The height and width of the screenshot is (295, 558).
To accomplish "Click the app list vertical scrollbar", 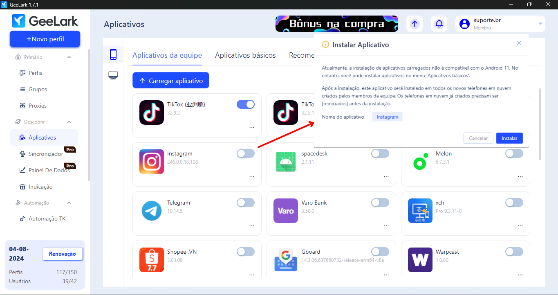I will coord(540,124).
